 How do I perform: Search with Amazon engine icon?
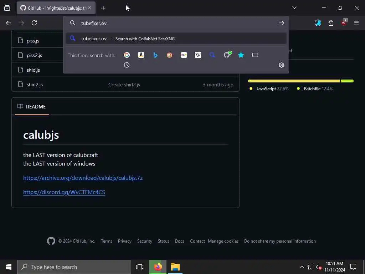click(x=141, y=55)
